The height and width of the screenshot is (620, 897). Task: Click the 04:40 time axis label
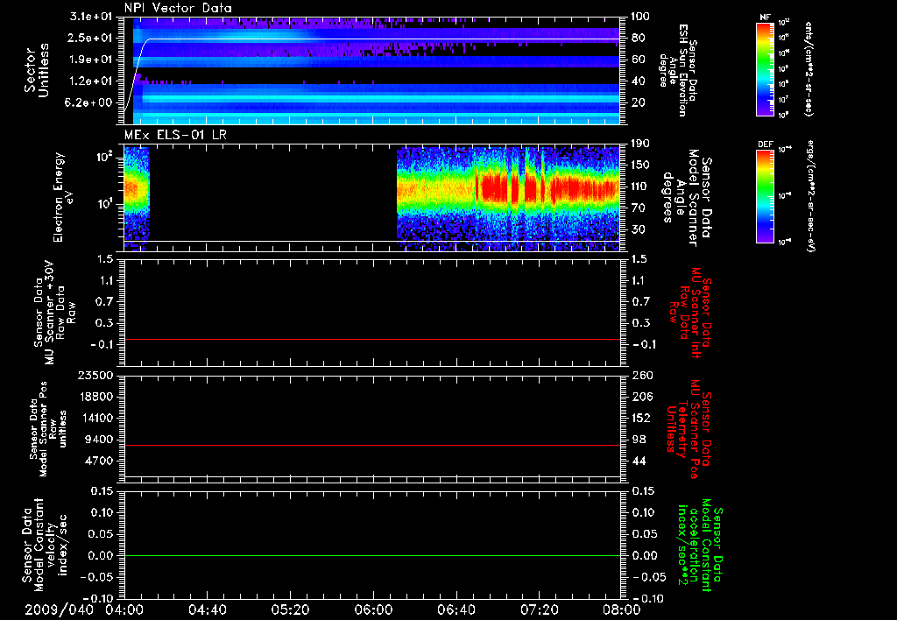point(208,609)
